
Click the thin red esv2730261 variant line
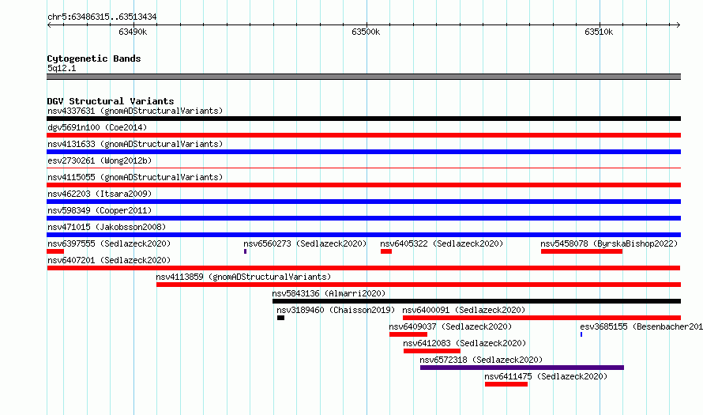[x=363, y=168]
